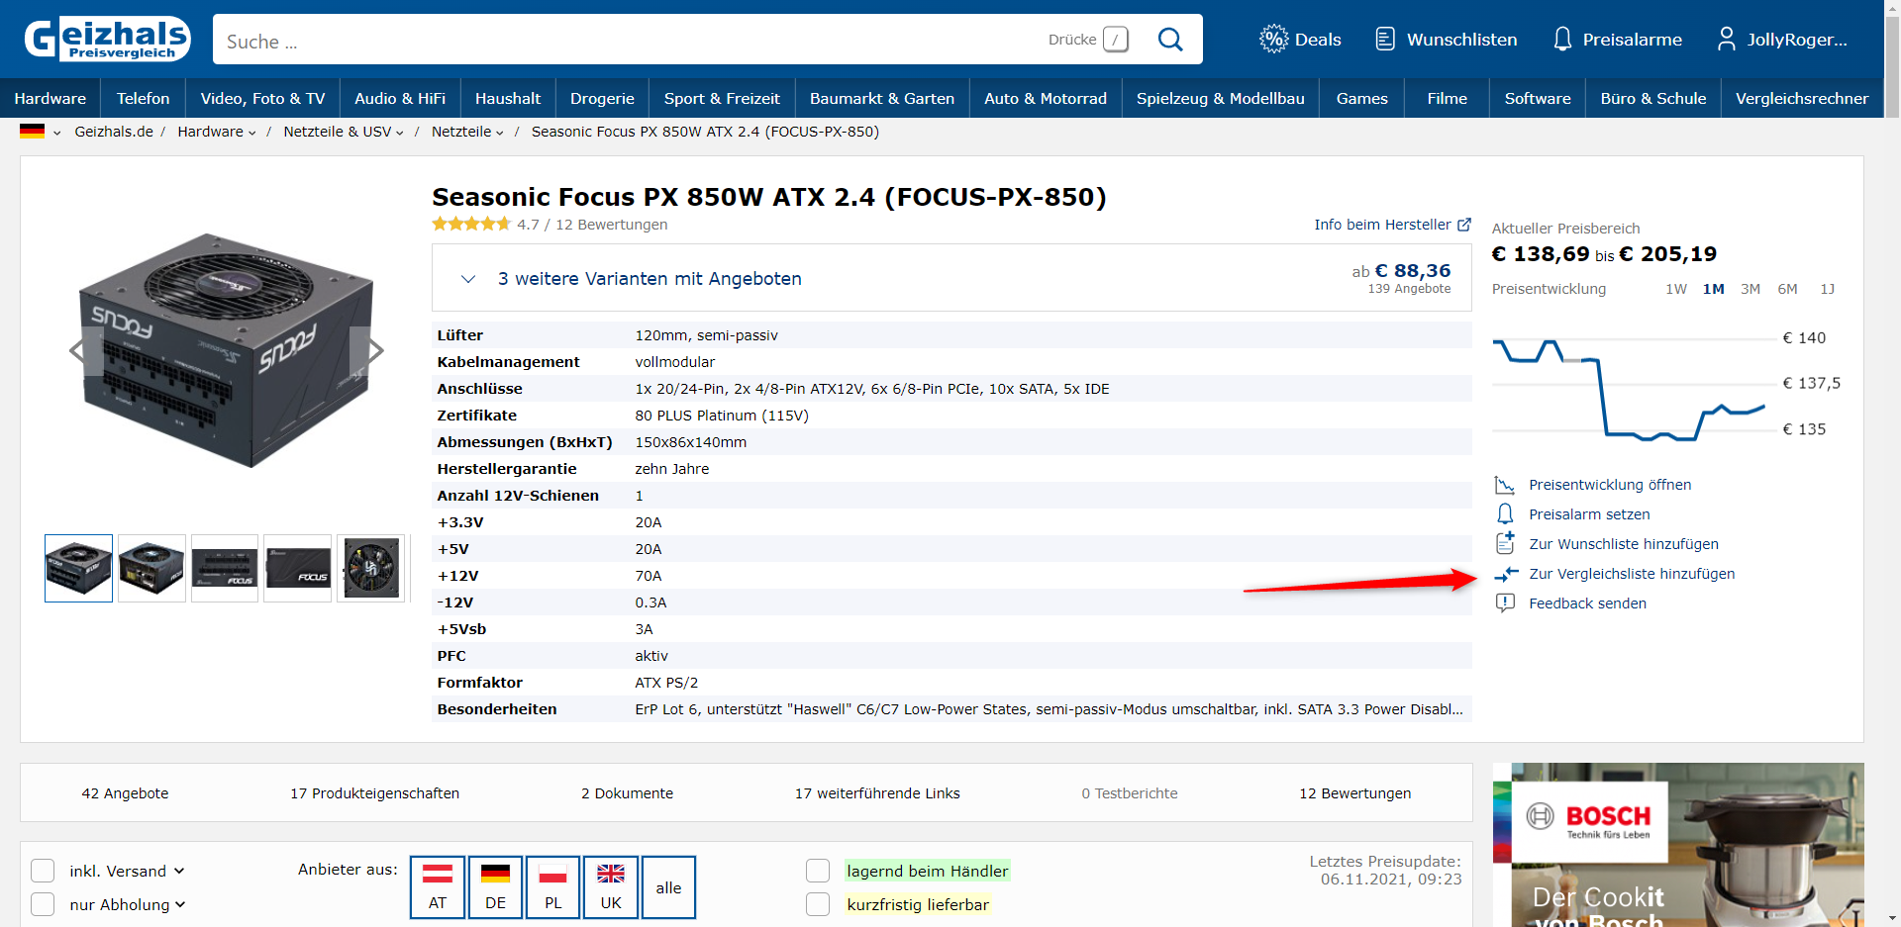The image size is (1901, 927).
Task: Open Hardware category menu
Action: tap(50, 98)
